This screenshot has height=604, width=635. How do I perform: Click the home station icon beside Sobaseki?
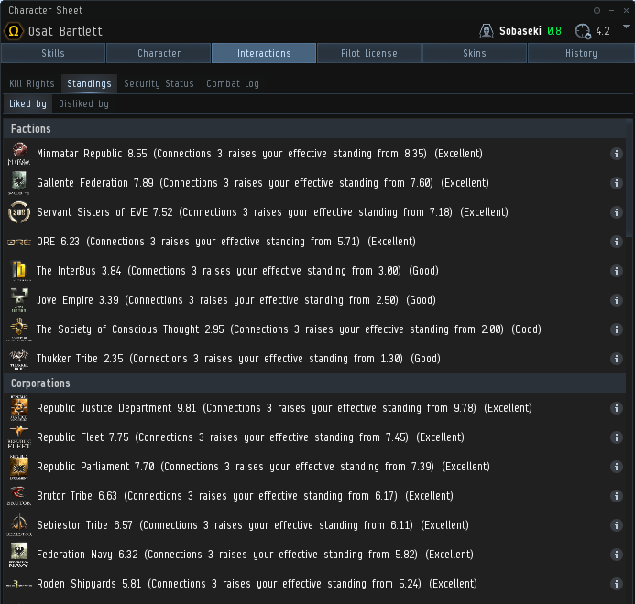[486, 31]
